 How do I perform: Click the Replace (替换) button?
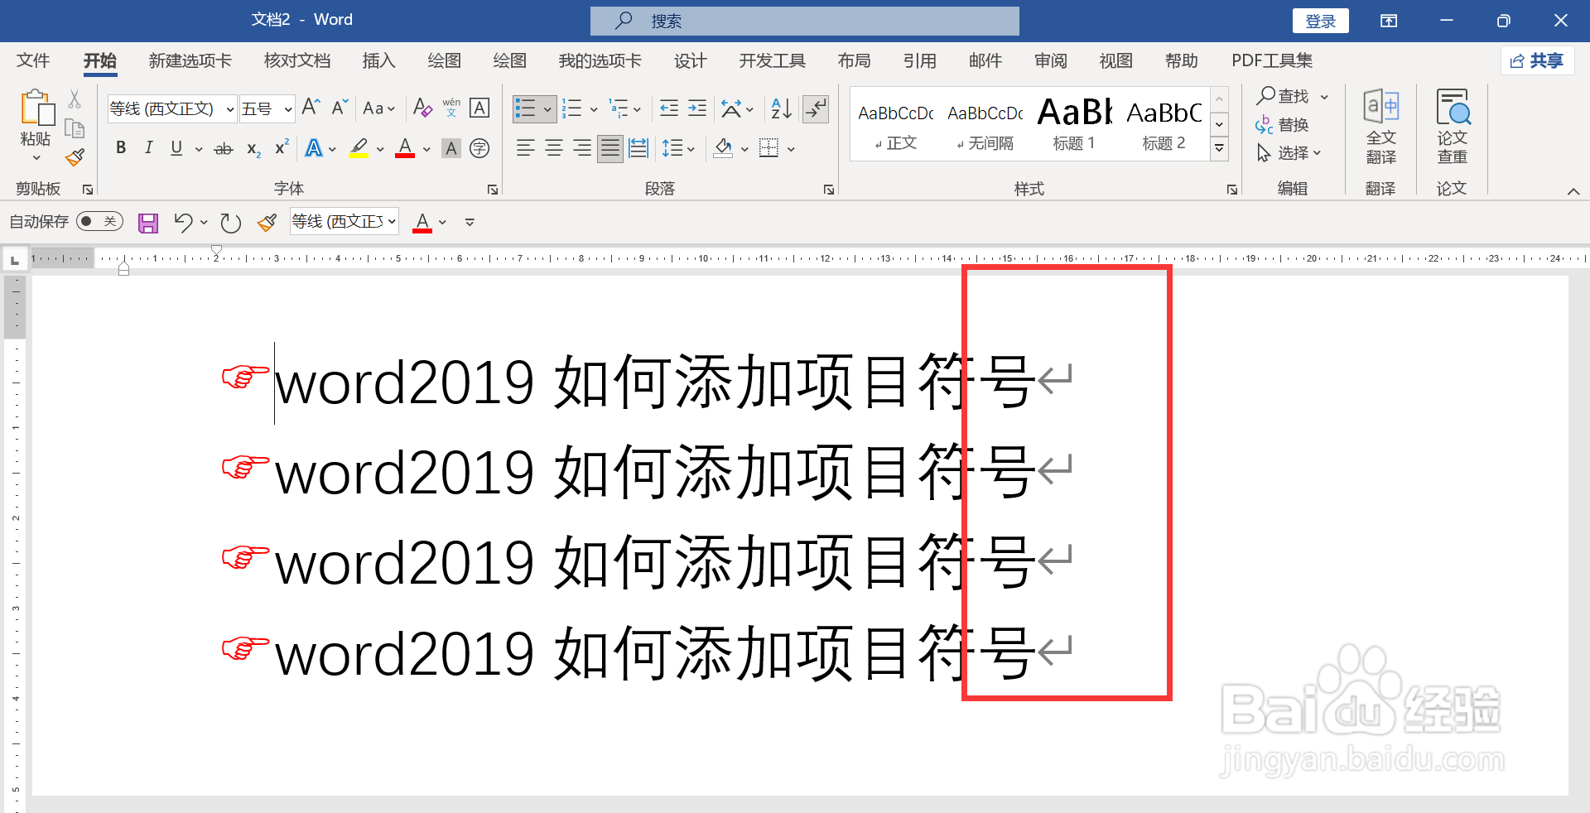(x=1282, y=125)
